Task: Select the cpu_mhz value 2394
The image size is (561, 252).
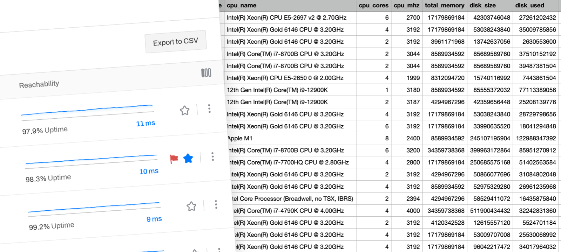Action: click(x=413, y=198)
